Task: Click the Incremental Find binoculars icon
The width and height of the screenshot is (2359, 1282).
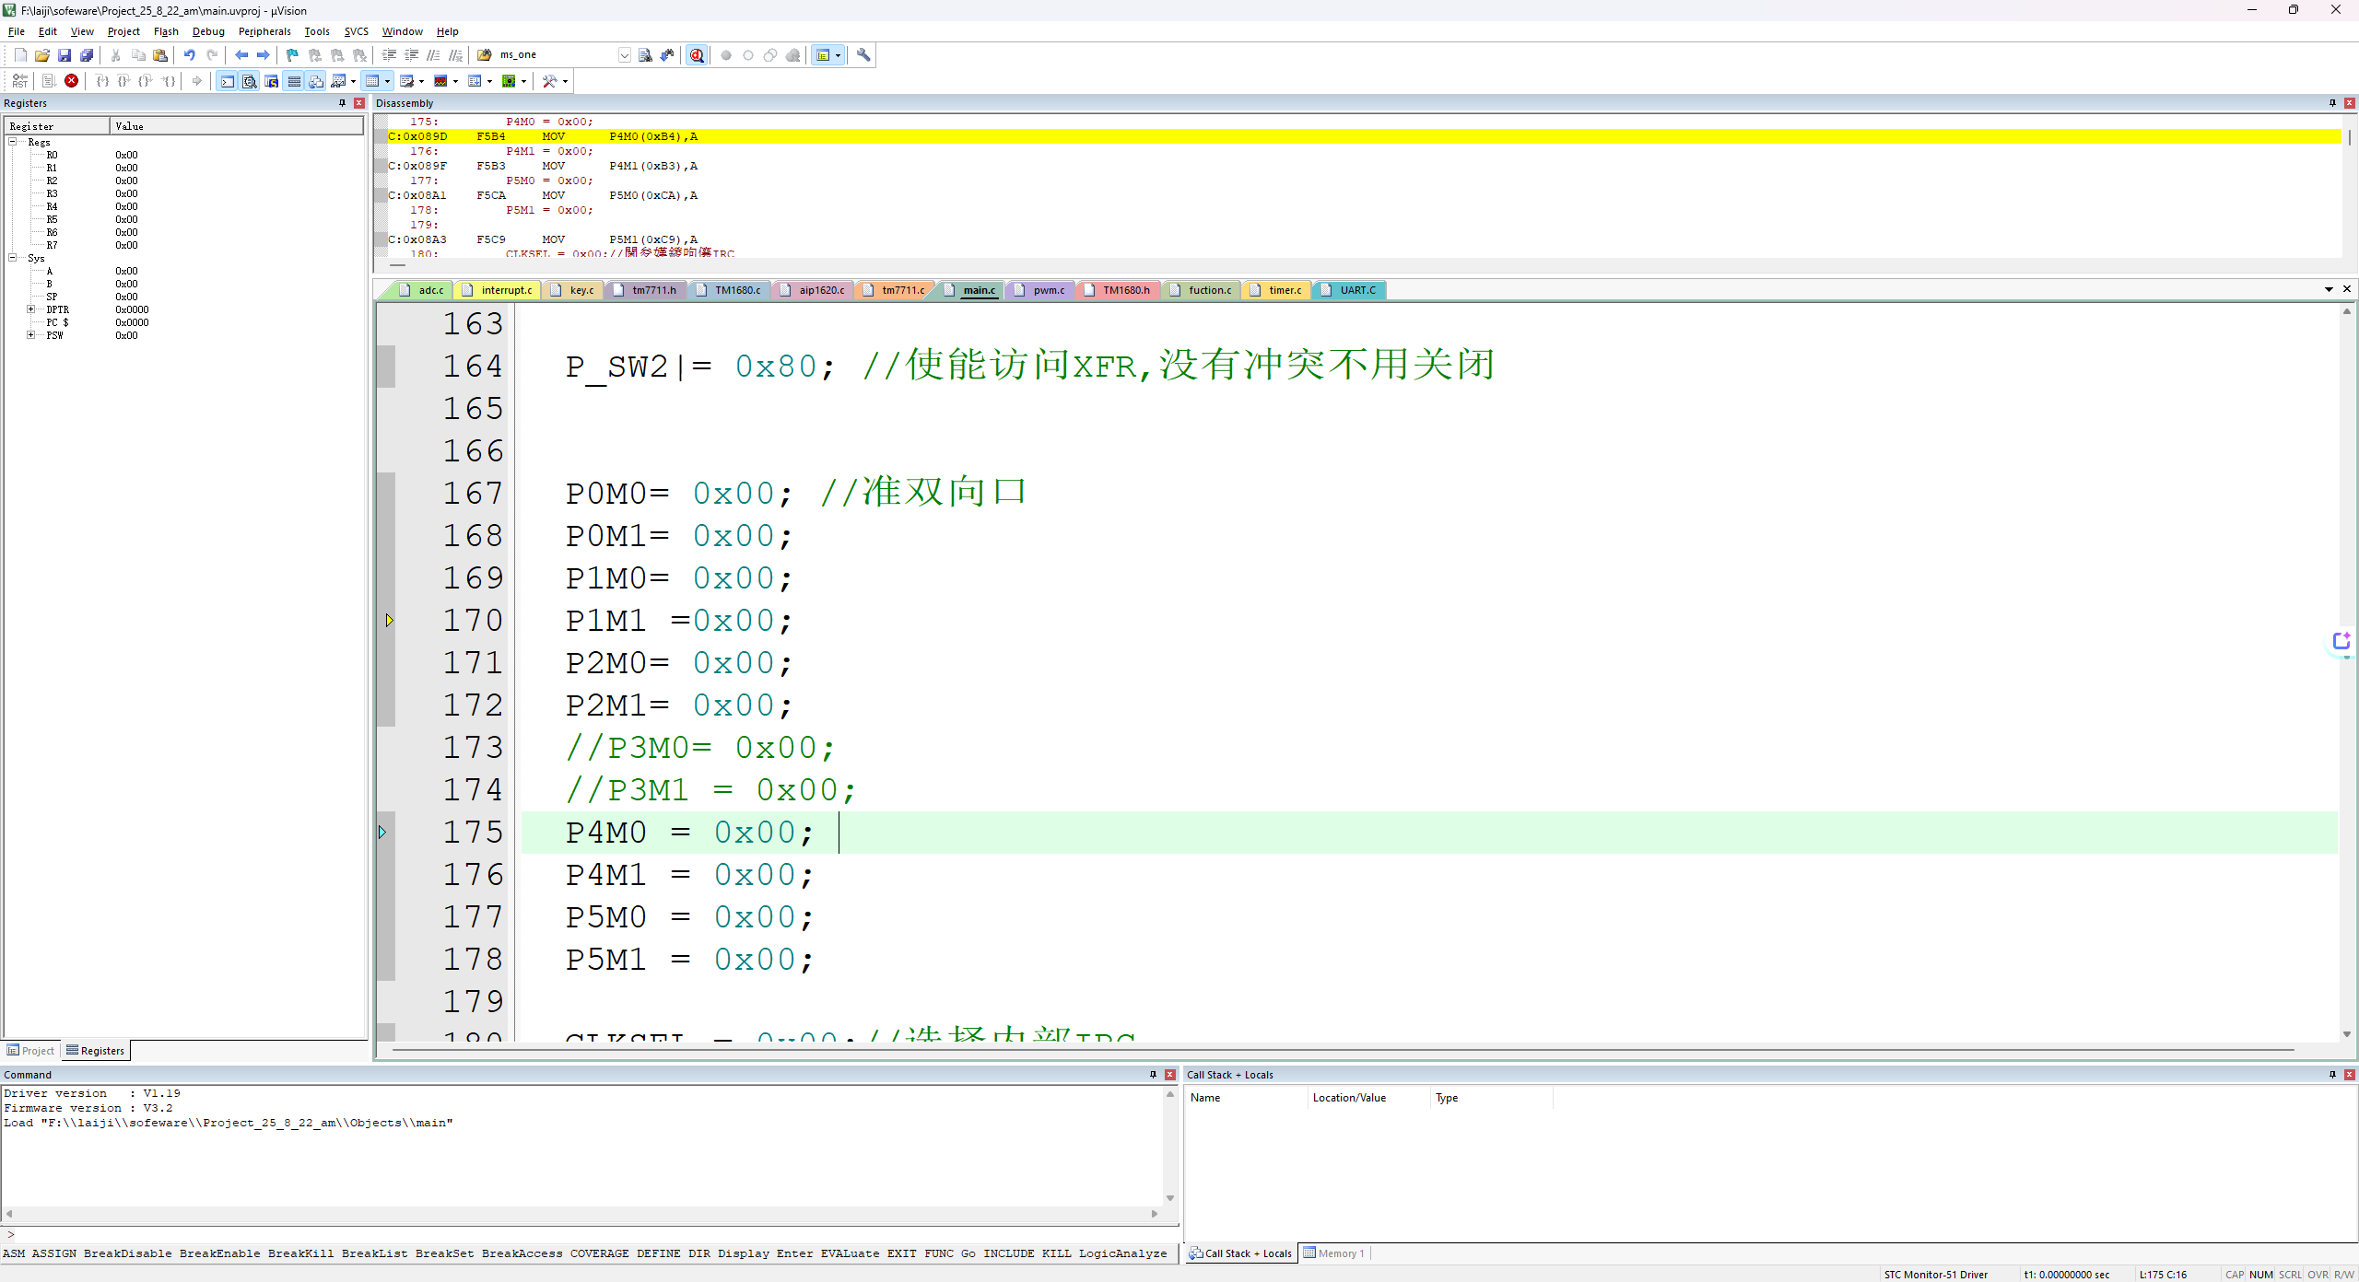Action: pyautogui.click(x=667, y=55)
